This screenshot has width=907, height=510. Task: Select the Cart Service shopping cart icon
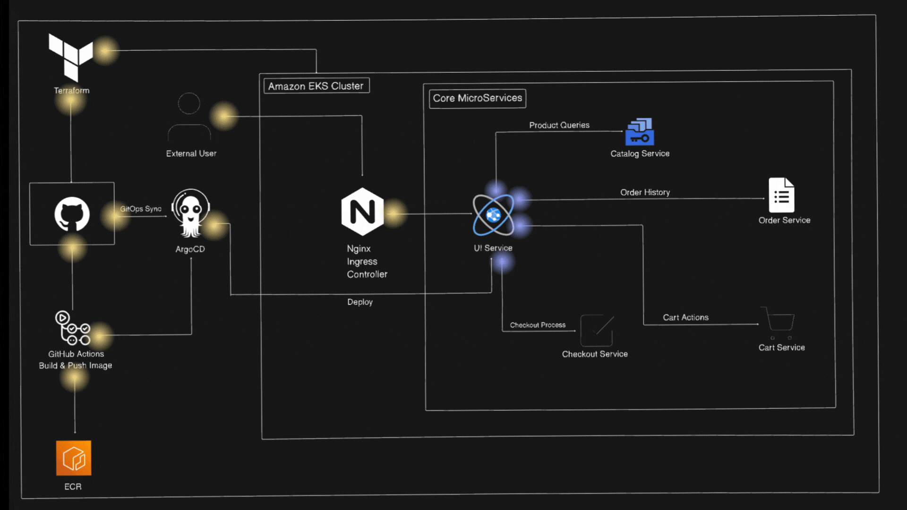[778, 323]
